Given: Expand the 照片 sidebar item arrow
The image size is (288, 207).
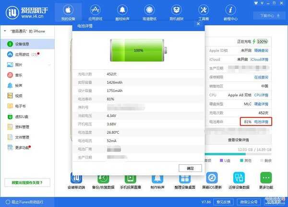Looking at the screenshot, I should pyautogui.click(x=49, y=65).
